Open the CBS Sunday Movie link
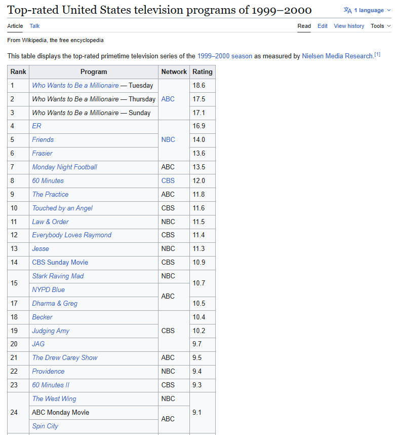Image resolution: width=395 pixels, height=435 pixels. click(60, 262)
